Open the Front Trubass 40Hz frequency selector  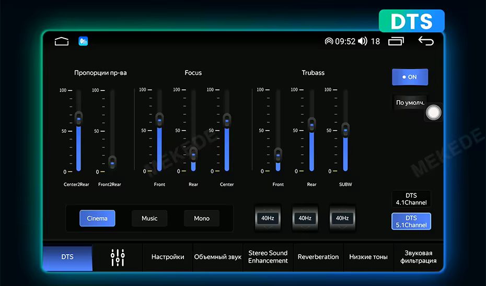point(268,218)
